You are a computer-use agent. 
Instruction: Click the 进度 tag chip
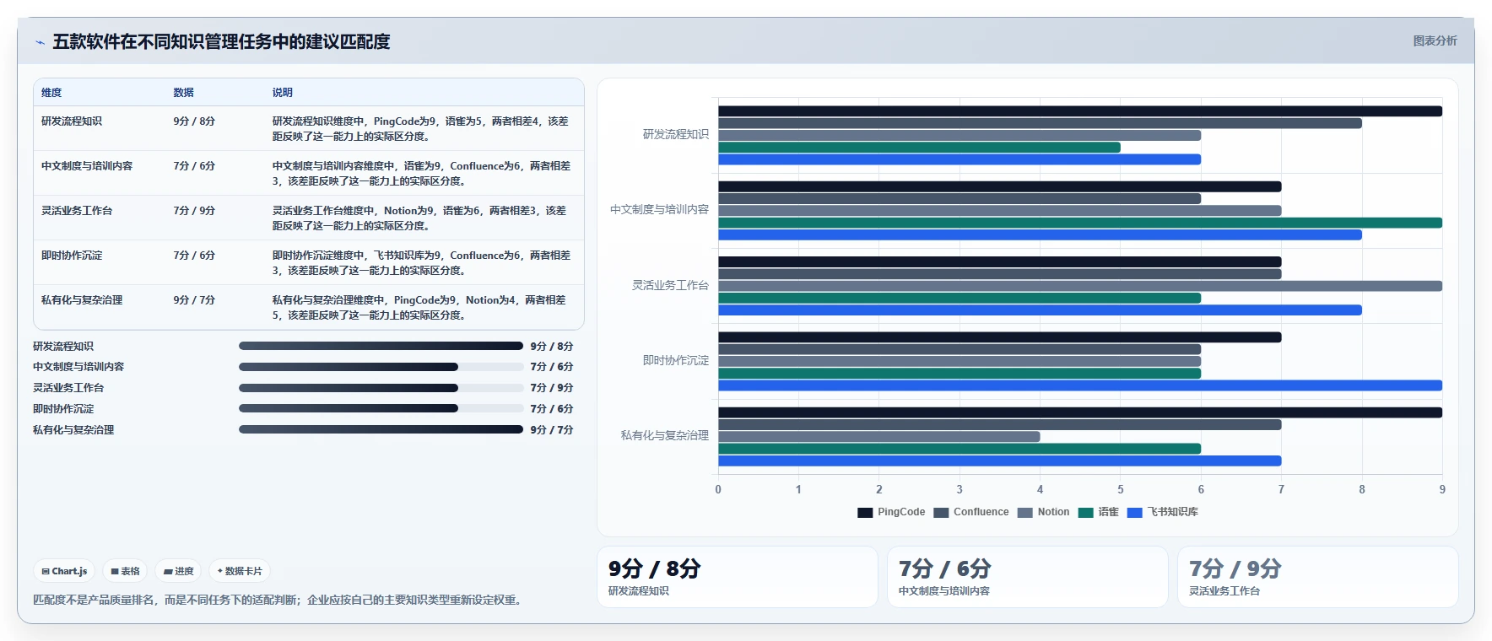pyautogui.click(x=178, y=571)
